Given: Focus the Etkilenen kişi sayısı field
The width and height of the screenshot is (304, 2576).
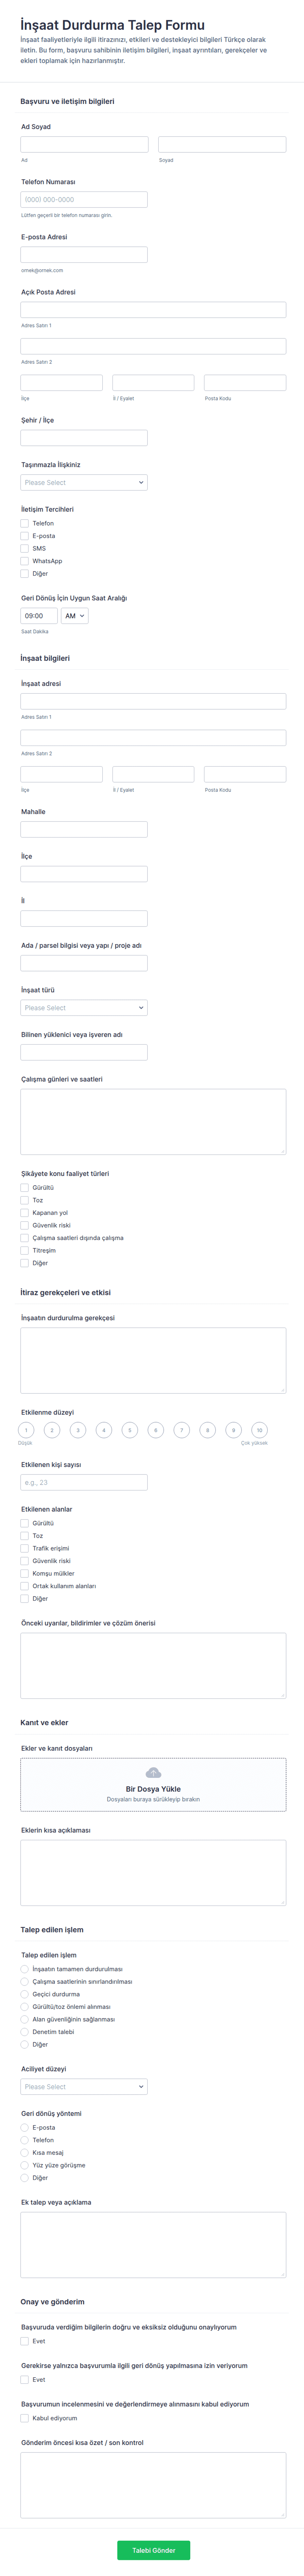Looking at the screenshot, I should (x=84, y=1482).
